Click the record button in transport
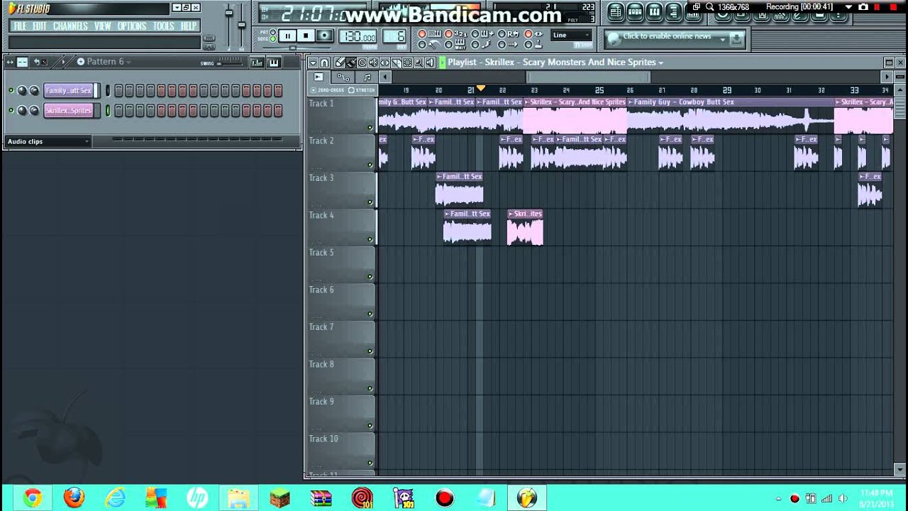The image size is (908, 511). (324, 35)
